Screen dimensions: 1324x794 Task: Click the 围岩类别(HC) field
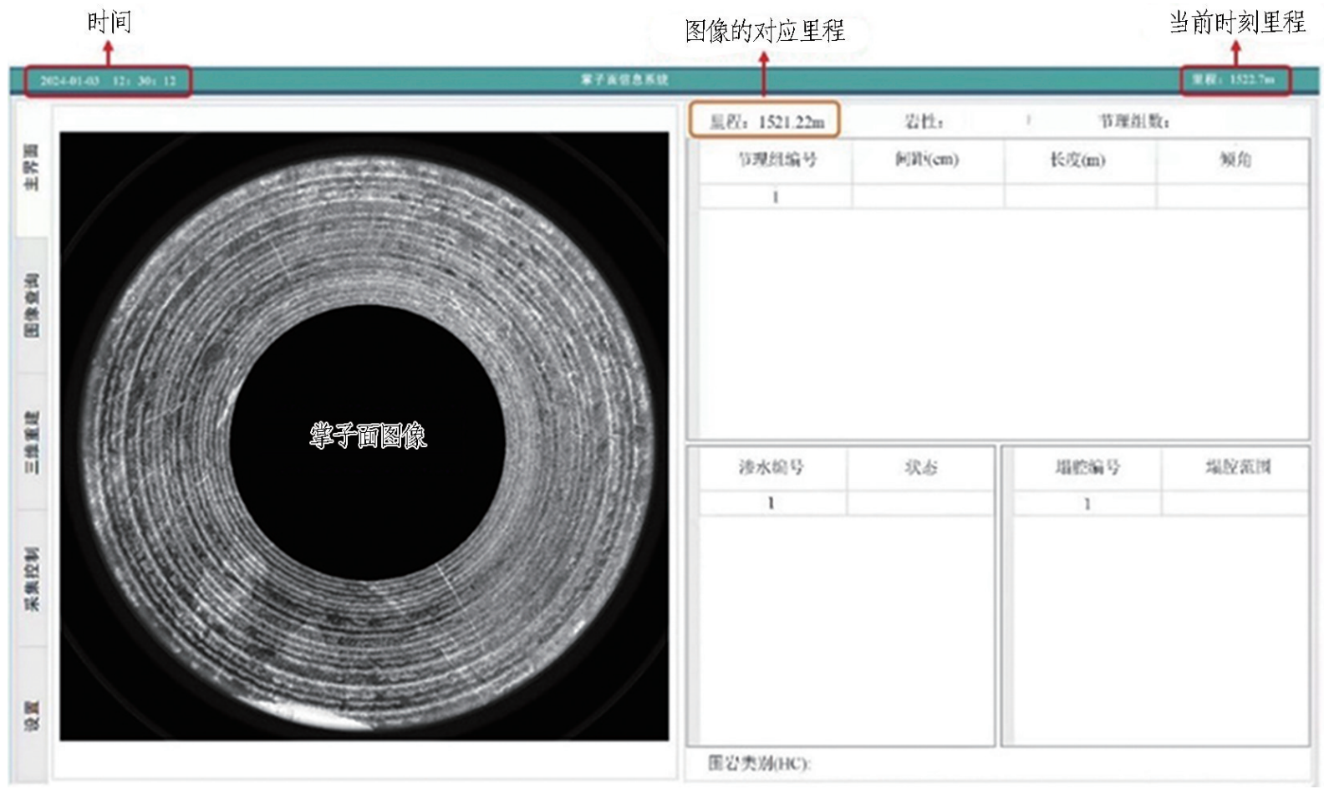759,763
